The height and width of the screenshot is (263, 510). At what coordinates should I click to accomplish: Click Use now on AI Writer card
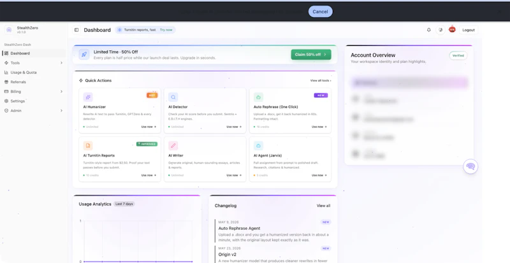tap(234, 175)
